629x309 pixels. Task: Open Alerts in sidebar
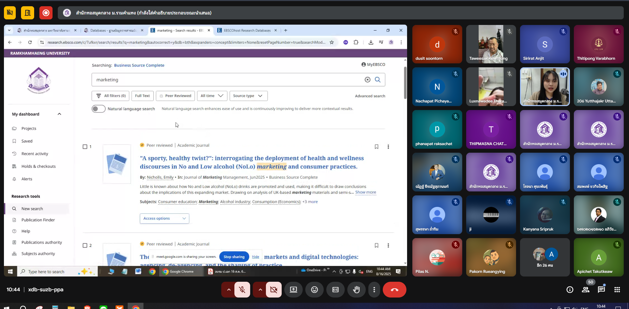coord(27,179)
